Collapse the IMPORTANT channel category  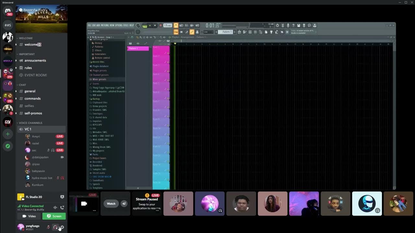click(27, 54)
